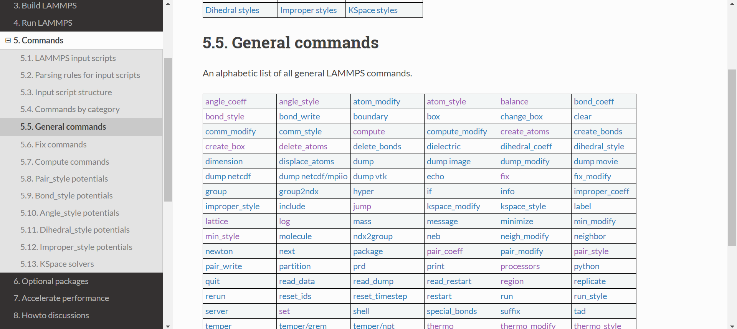Open the read_restart command link
This screenshot has height=329, width=737.
click(x=449, y=281)
